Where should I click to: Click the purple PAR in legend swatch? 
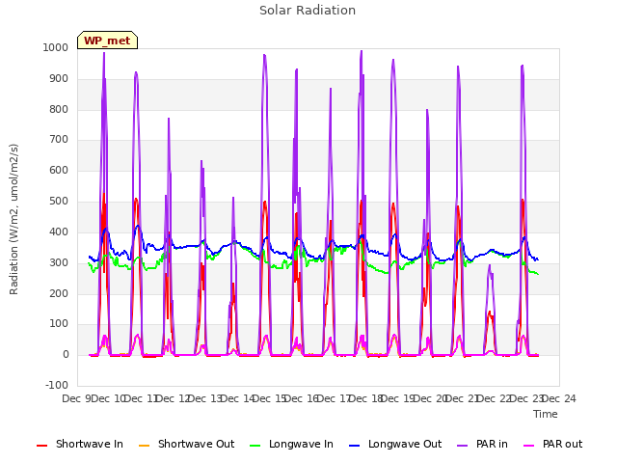point(462,446)
